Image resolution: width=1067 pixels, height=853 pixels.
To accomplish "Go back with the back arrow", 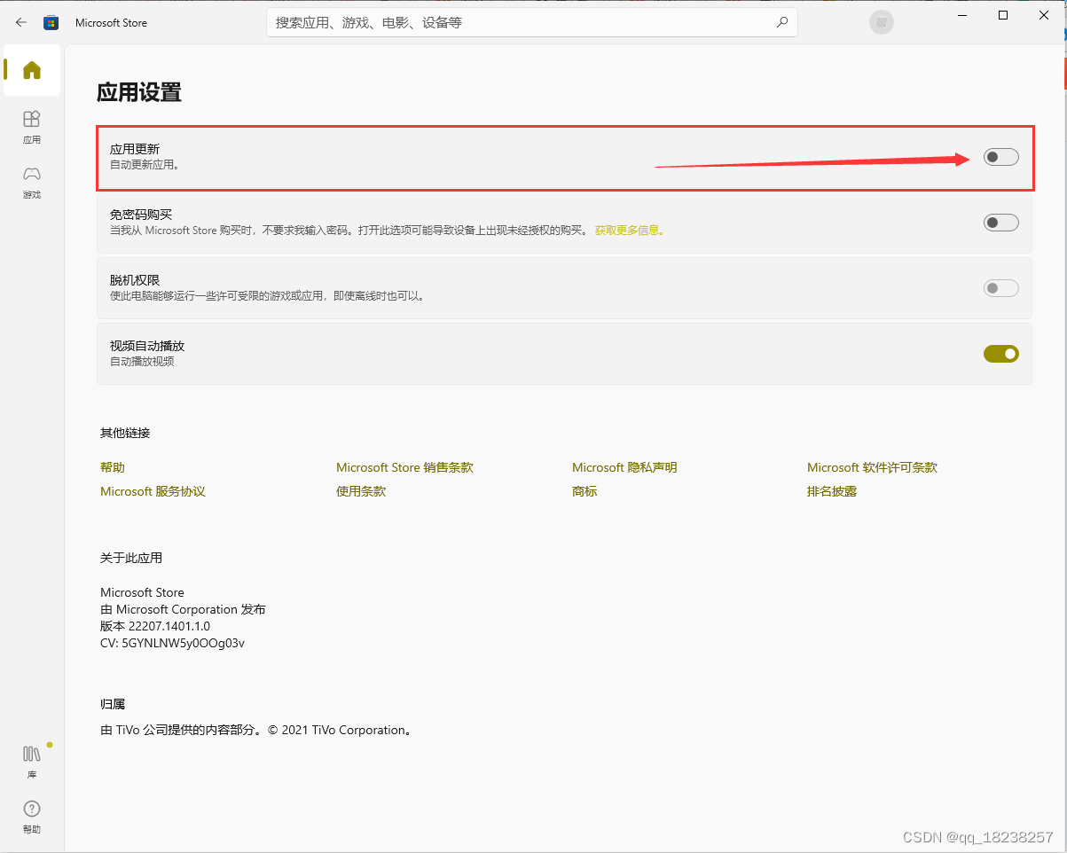I will pos(21,23).
